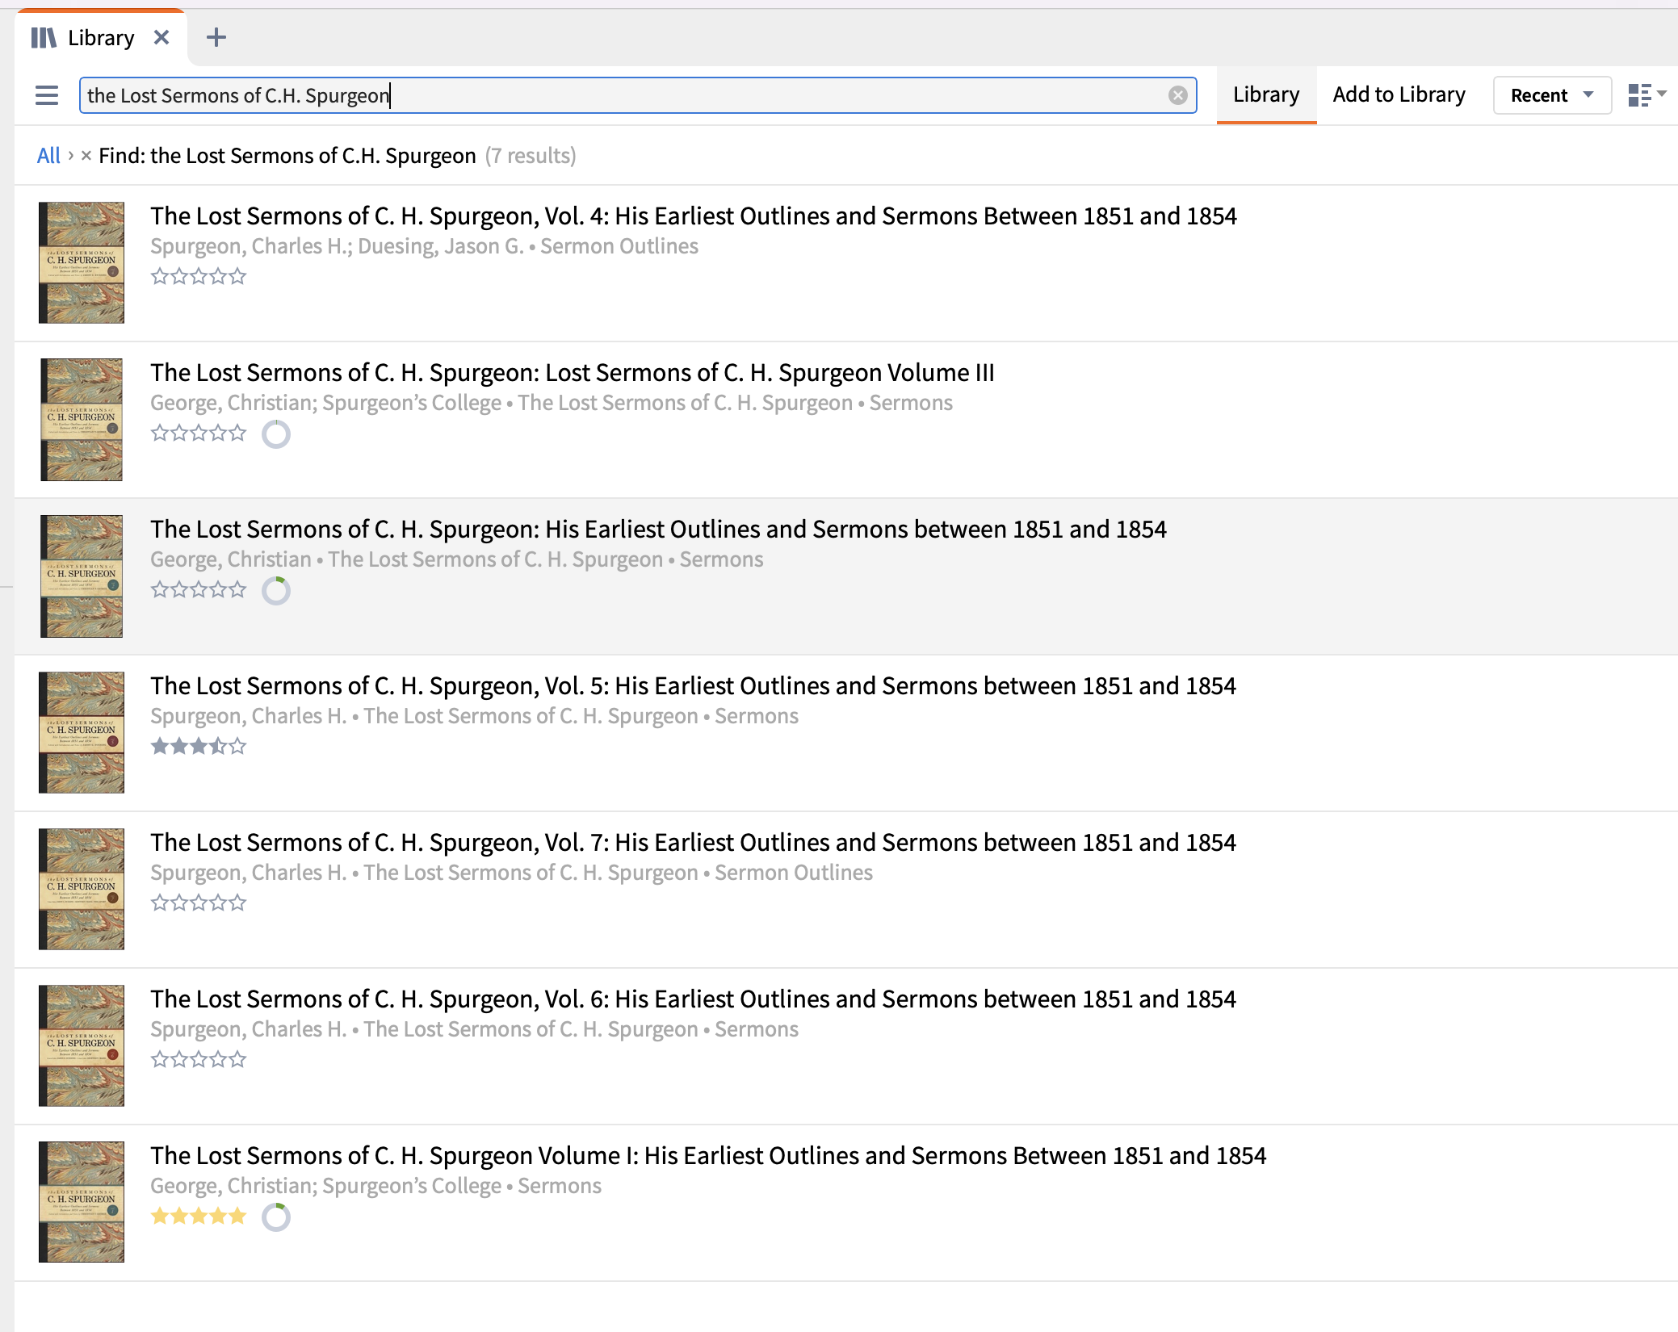Expand the view layout options dropdown
Image resolution: width=1678 pixels, height=1332 pixels.
(1647, 95)
